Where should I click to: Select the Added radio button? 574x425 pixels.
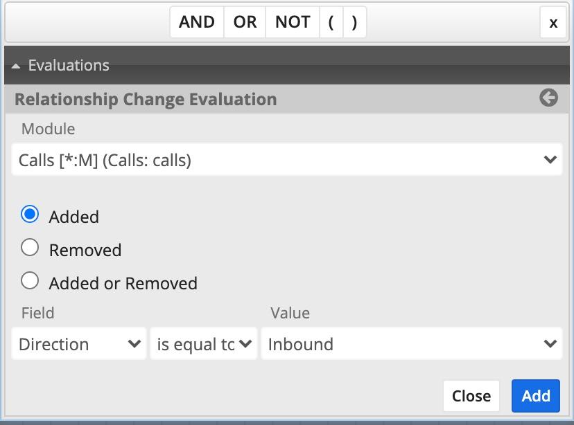click(30, 215)
